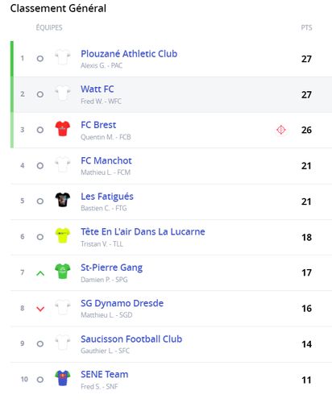Viewport: 332px width, 403px height.
Task: Open SG Dynamo Dresde team link
Action: click(x=122, y=303)
